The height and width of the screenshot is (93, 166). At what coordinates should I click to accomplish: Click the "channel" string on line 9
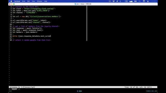click(x=36, y=22)
